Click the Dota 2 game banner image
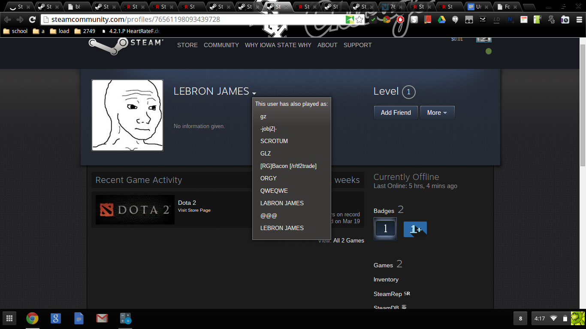Screen dimensions: 586x329 click(135, 210)
